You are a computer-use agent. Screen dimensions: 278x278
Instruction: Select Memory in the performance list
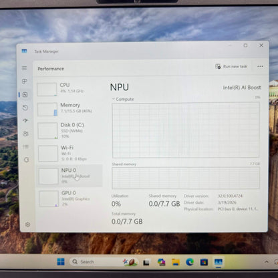(x=69, y=109)
